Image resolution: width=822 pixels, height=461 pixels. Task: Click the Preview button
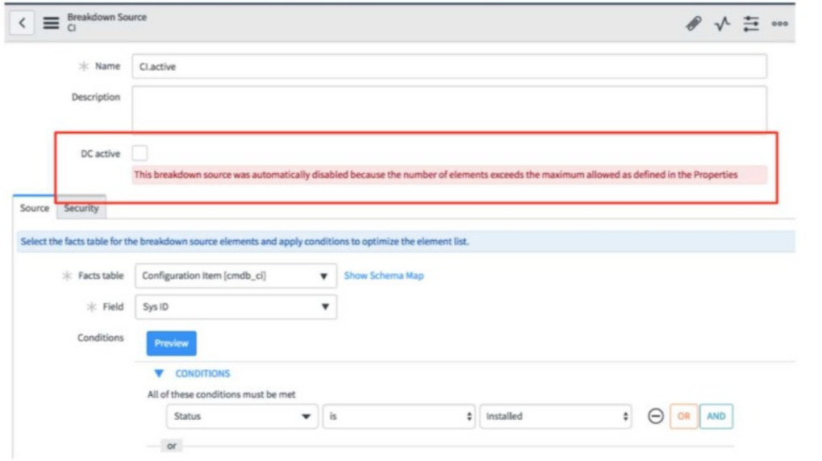(171, 343)
